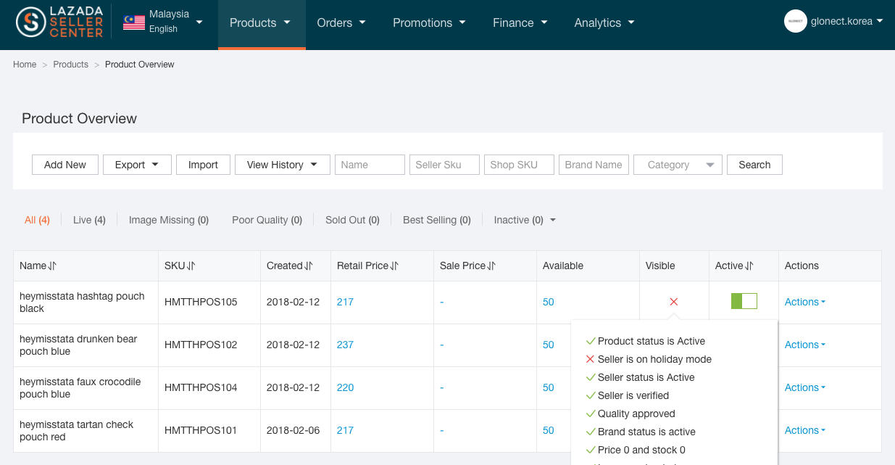Focus the Seller Sku search field
This screenshot has height=465, width=895.
pyautogui.click(x=444, y=165)
